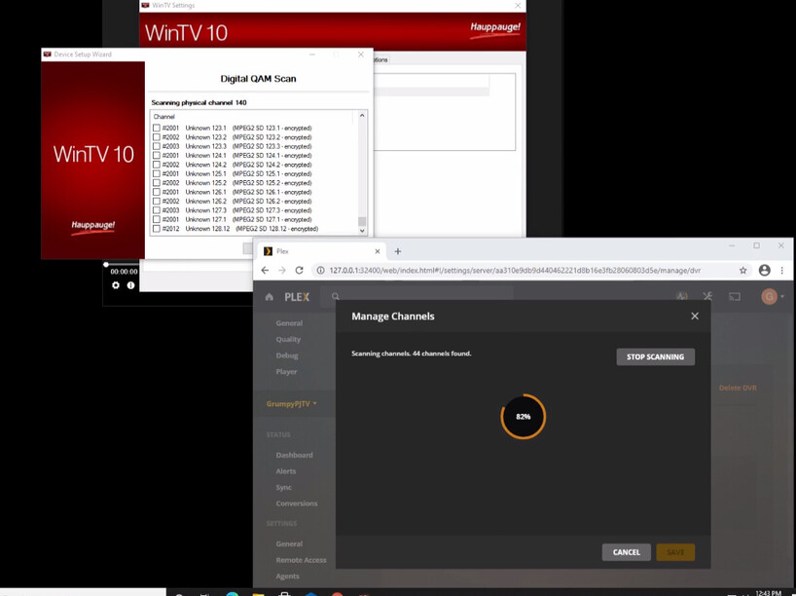Click the Chrome forward arrow
Screen dimensions: 796x596
(282, 271)
